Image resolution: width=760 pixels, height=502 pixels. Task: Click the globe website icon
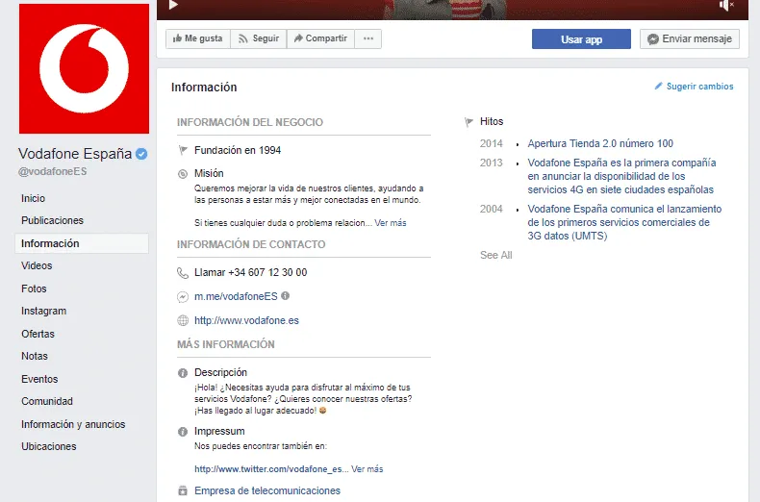coord(183,320)
